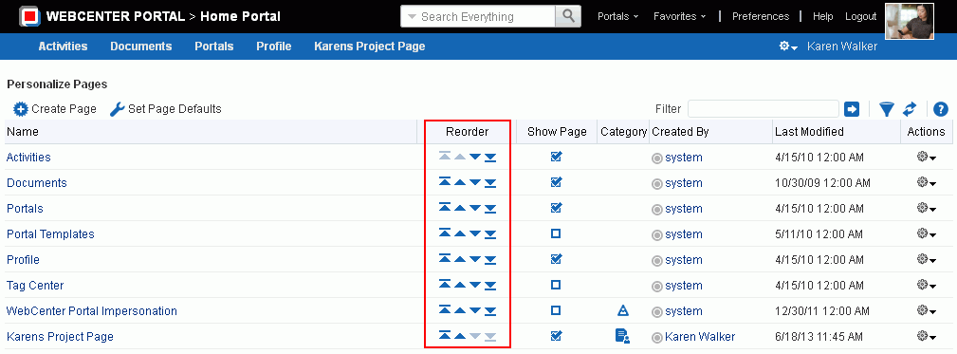
Task: Move Documents page down one position
Action: click(x=475, y=183)
